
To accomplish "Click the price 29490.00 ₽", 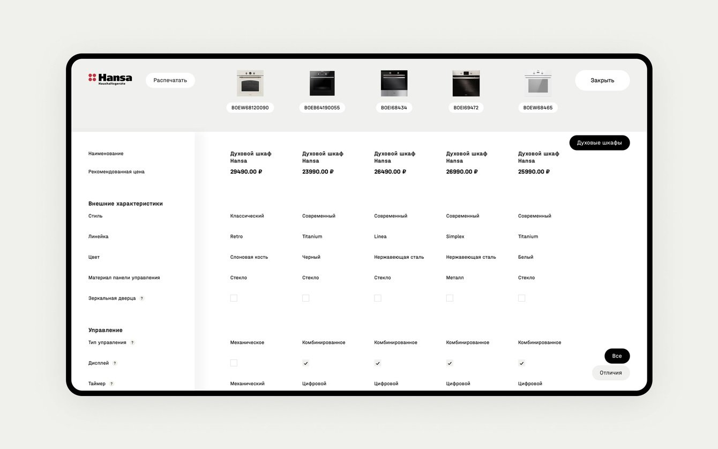I will pyautogui.click(x=246, y=172).
